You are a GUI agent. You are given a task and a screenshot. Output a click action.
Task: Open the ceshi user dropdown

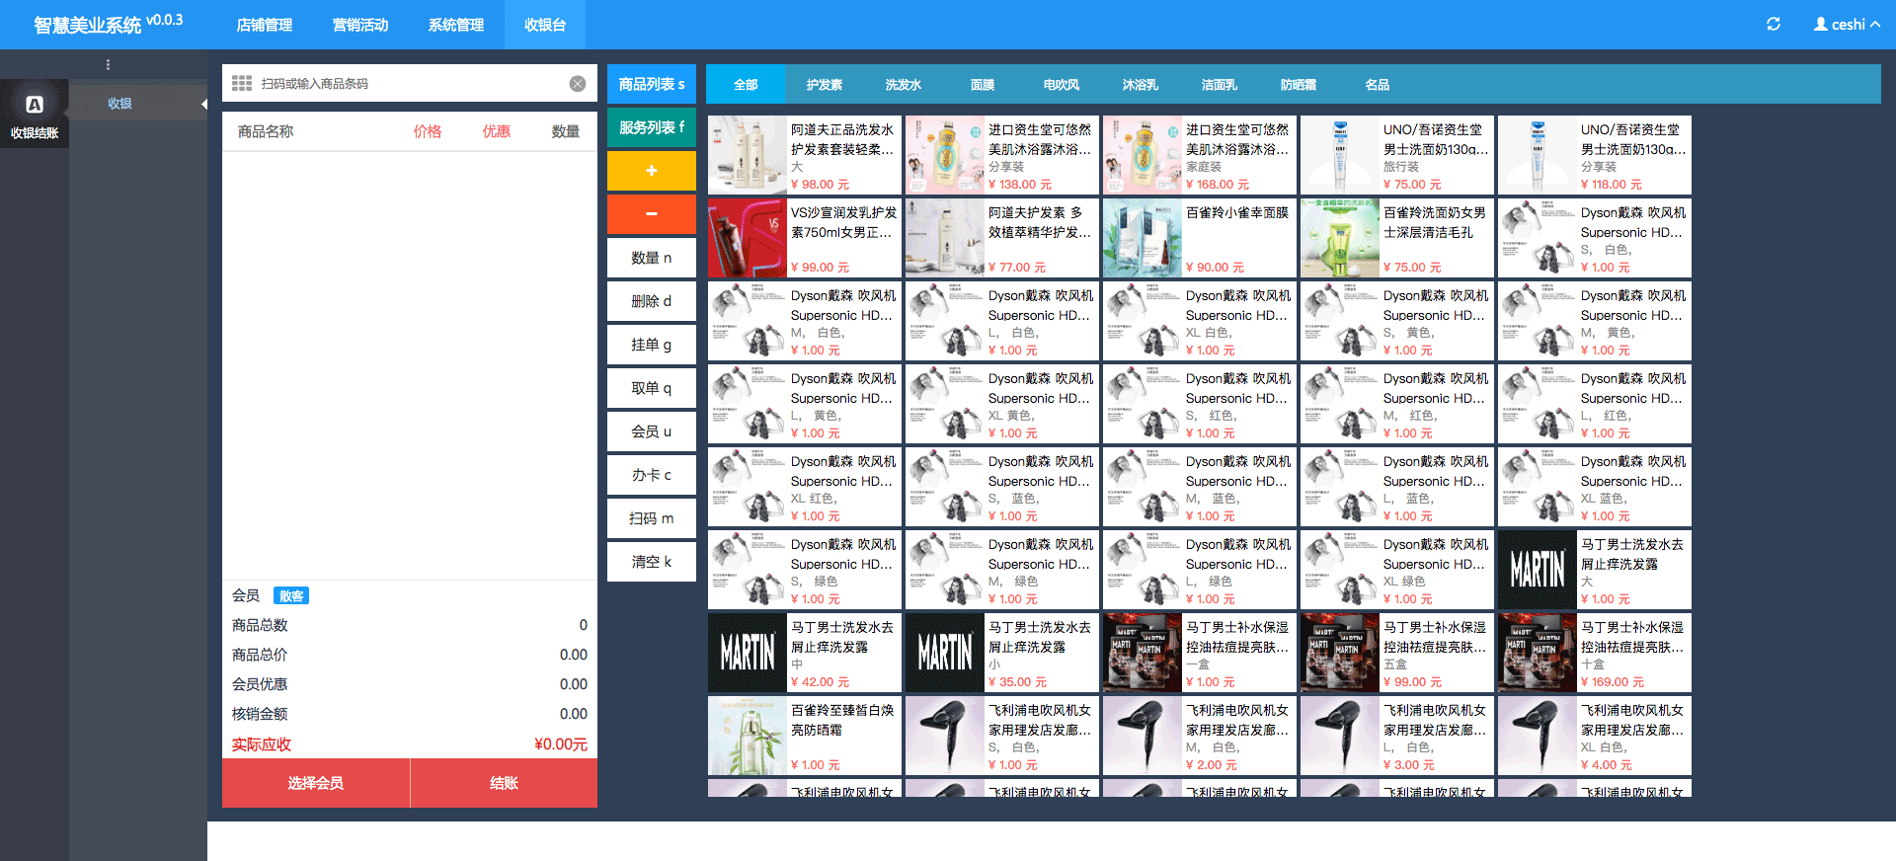pos(1847,24)
